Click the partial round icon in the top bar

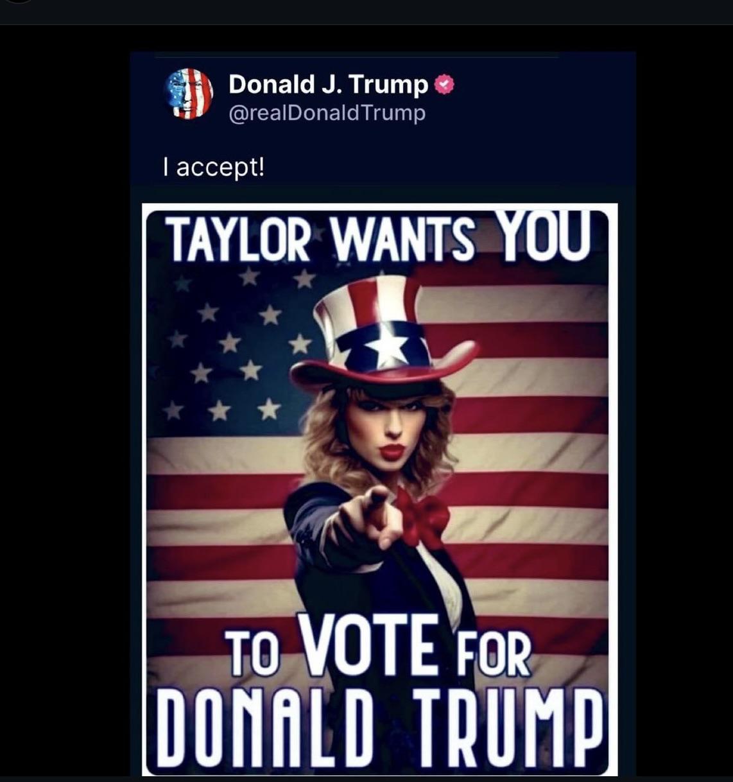pyautogui.click(x=17, y=2)
